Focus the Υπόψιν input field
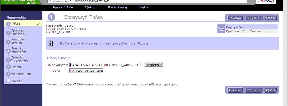The width and height of the screenshot is (288, 106). [x=86, y=70]
